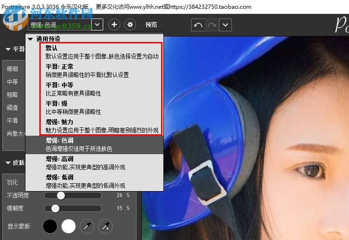Click the redo arrow button
Viewport: 349px width, 240px height.
(212, 25)
